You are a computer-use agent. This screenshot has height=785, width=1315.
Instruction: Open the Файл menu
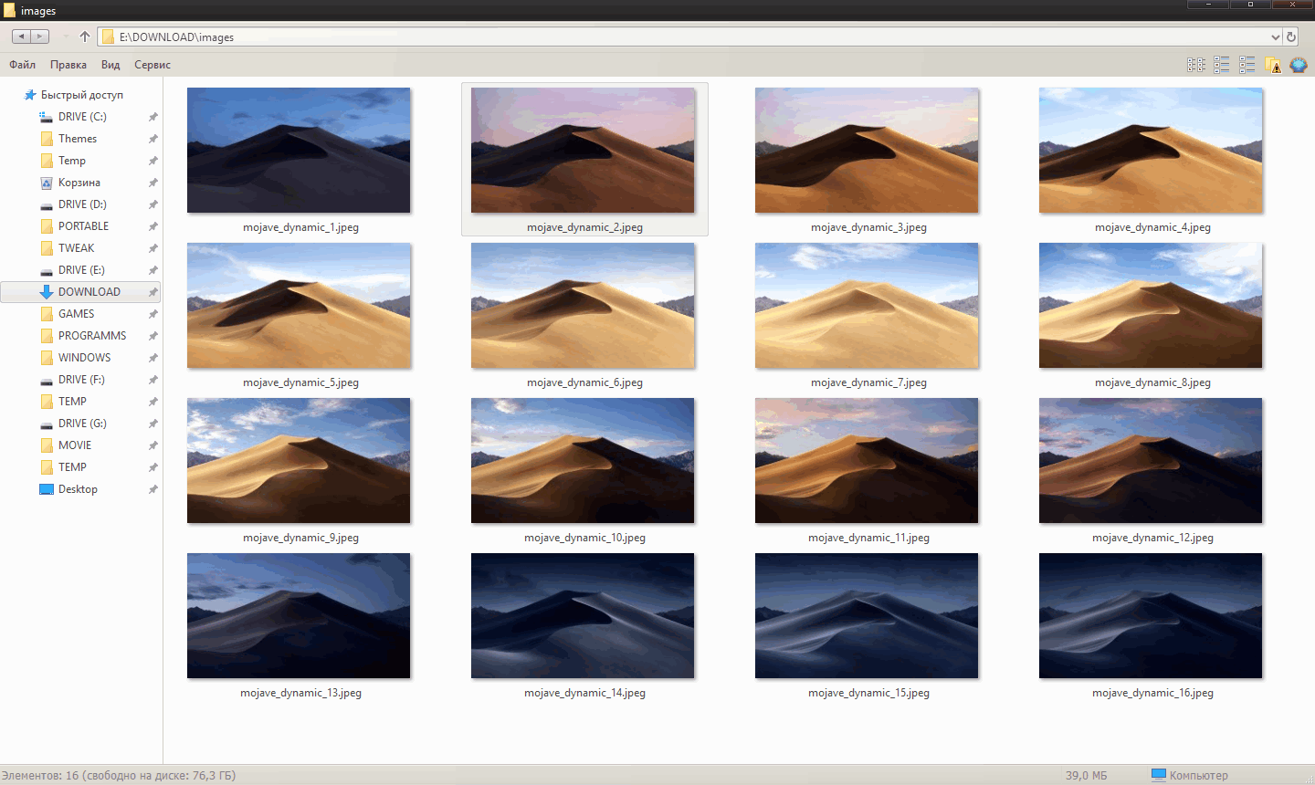pyautogui.click(x=22, y=65)
